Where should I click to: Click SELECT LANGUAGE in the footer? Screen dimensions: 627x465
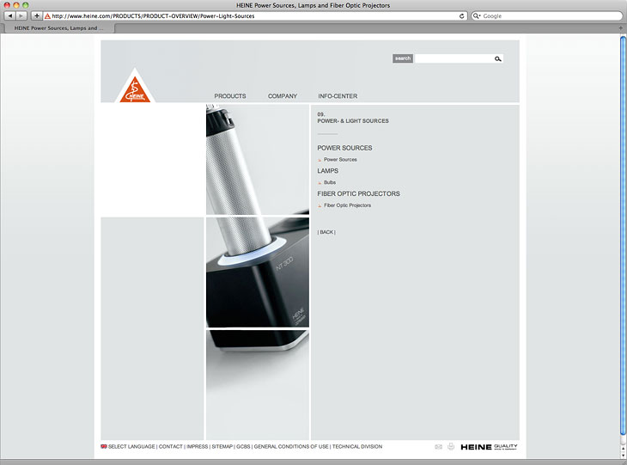pos(131,447)
